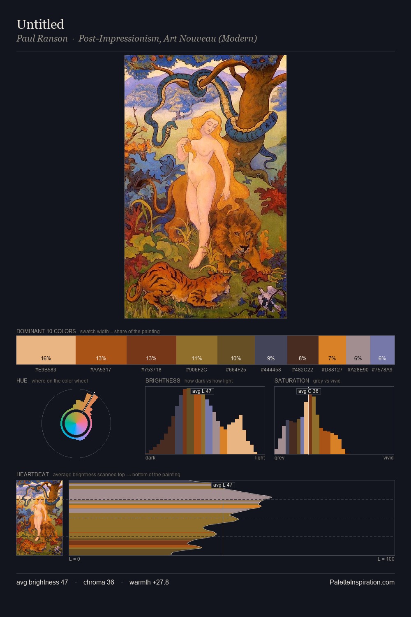Screen dimensions: 411x617
Task: Click the 'swatch width = share of the painting' caption
Action: (x=120, y=332)
